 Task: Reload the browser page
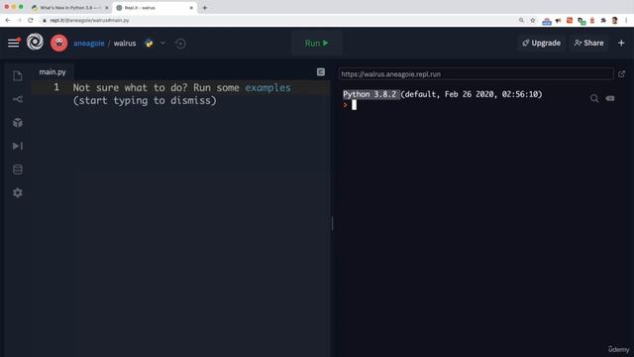31,20
